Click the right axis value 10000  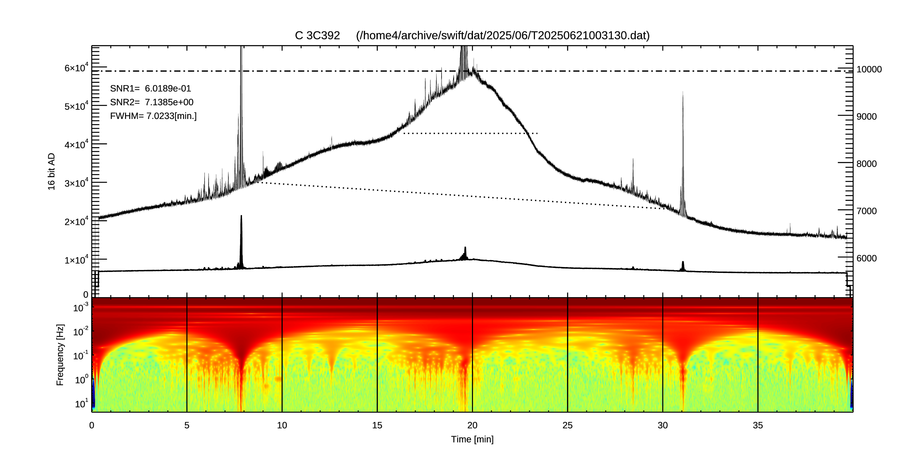coord(869,69)
